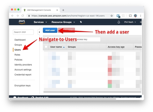Focus the Search IAM field
The height and width of the screenshot is (112, 153).
coord(23,32)
